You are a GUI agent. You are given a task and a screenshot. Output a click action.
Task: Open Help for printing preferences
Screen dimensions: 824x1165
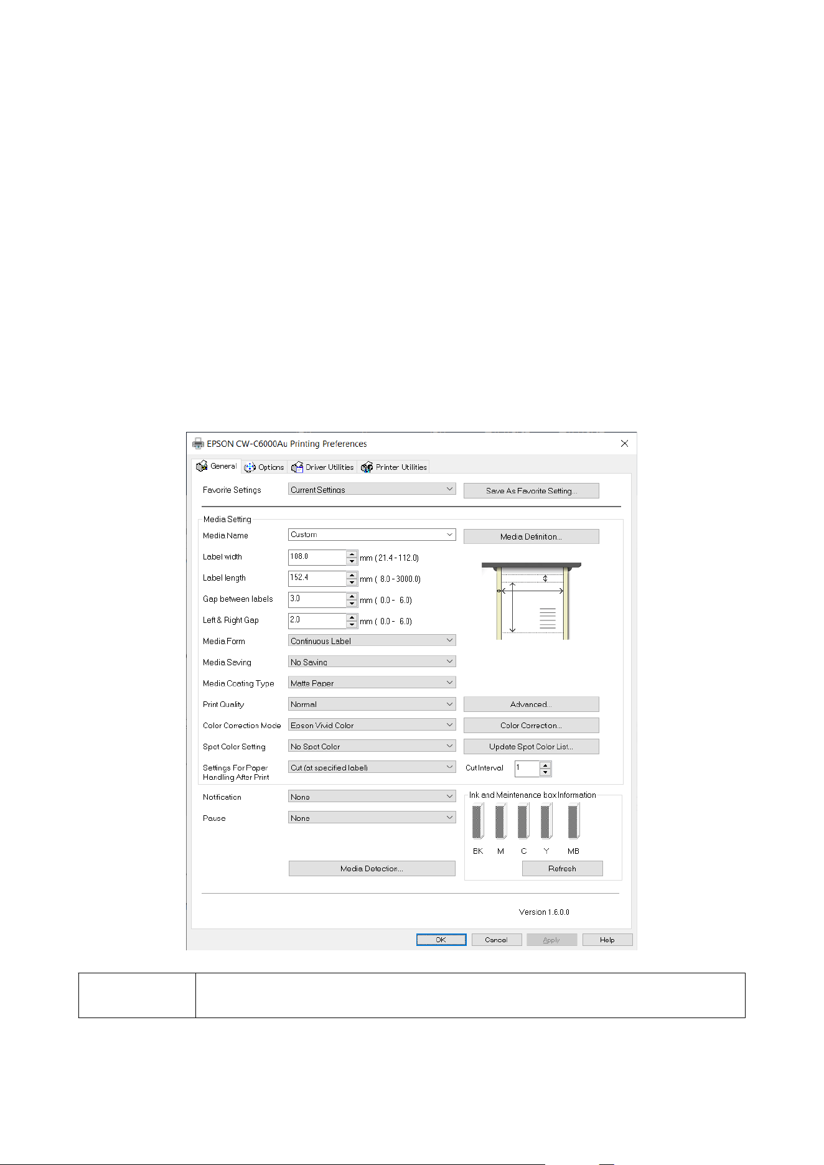tap(607, 940)
